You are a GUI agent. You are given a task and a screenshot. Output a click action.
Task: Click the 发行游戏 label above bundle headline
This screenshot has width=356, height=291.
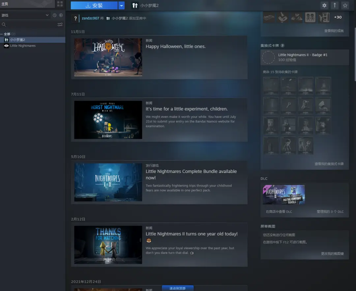click(x=152, y=165)
